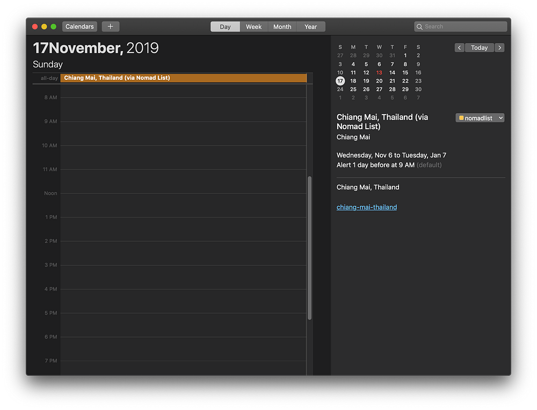The height and width of the screenshot is (410, 537).
Task: Select date 6 in mini calendar
Action: [379, 64]
